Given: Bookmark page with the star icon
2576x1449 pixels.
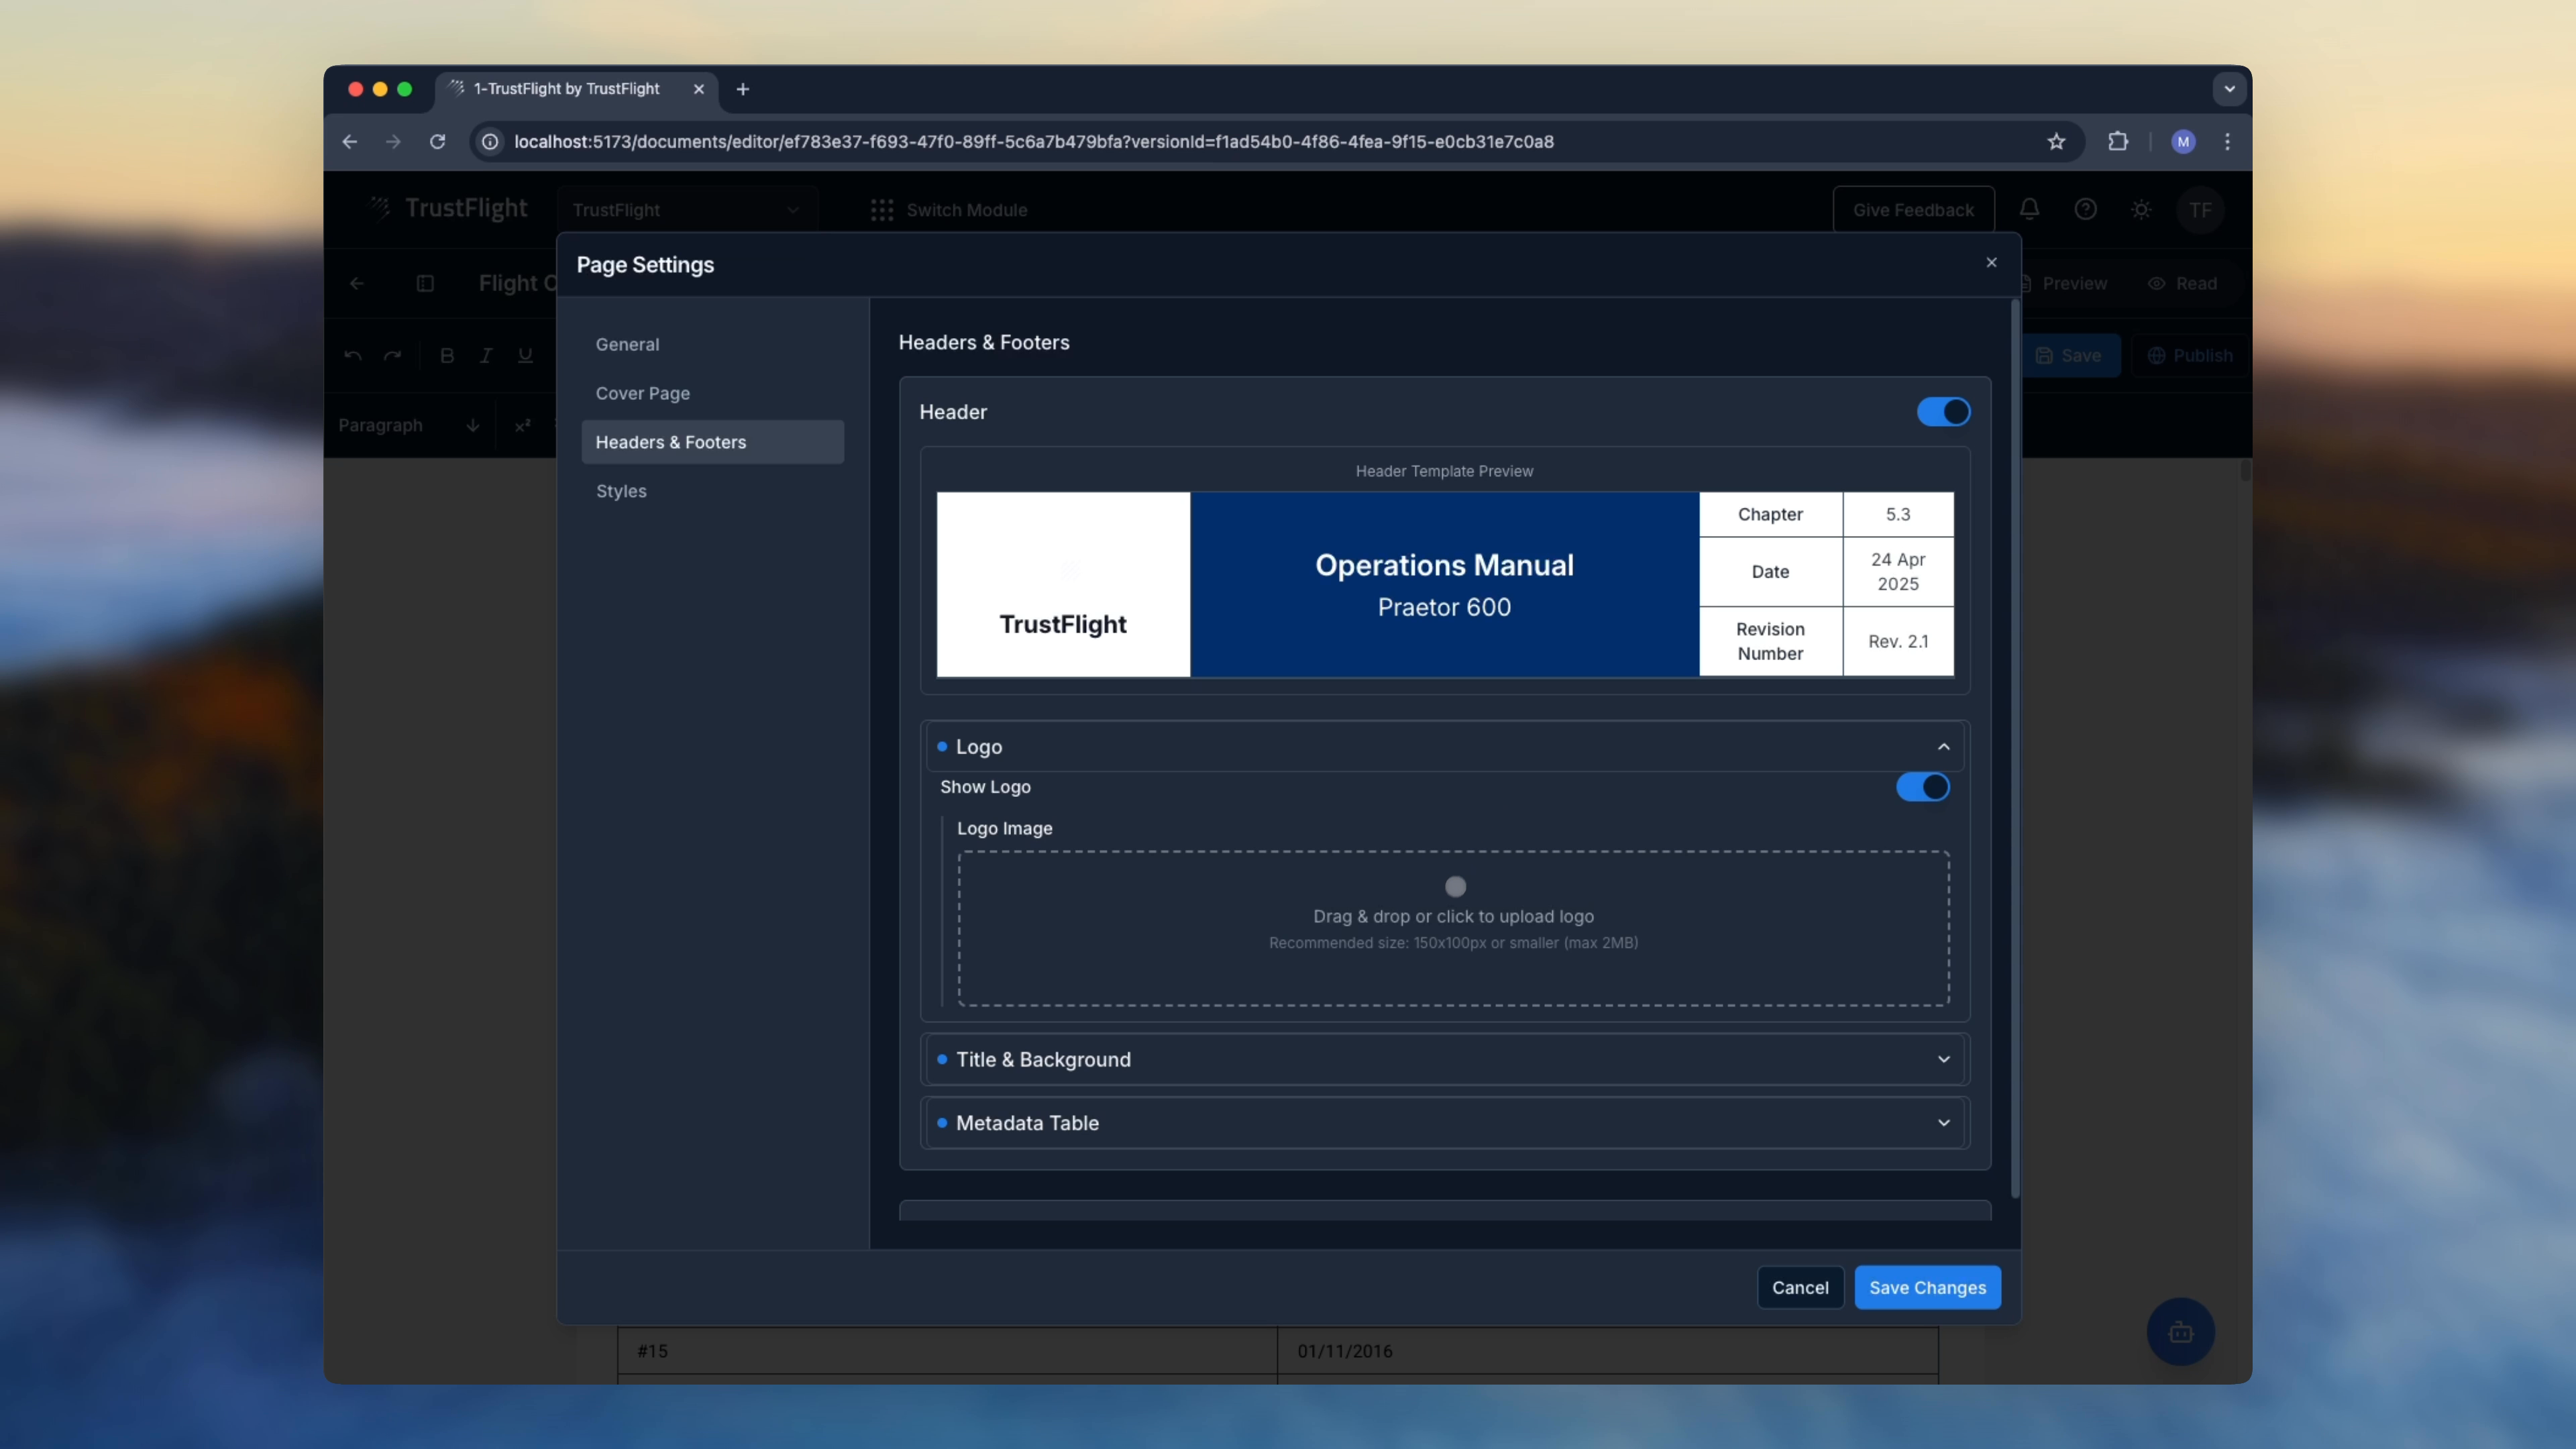Looking at the screenshot, I should [x=2056, y=141].
